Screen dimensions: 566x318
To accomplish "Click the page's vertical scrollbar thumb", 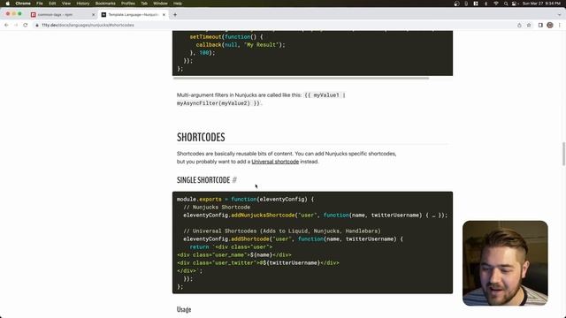I will pos(563,154).
